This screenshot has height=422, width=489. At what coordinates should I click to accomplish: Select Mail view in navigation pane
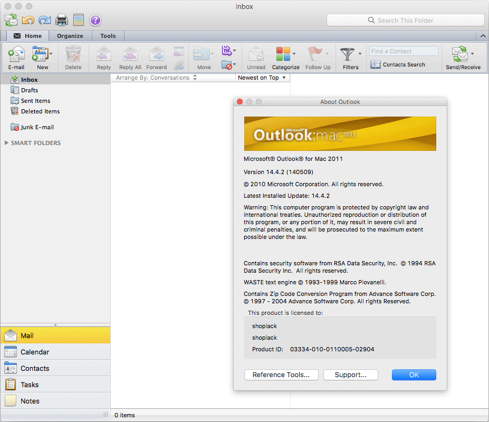pyautogui.click(x=55, y=335)
